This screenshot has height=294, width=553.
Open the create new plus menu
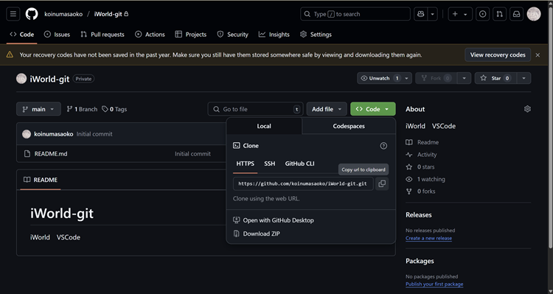point(460,14)
